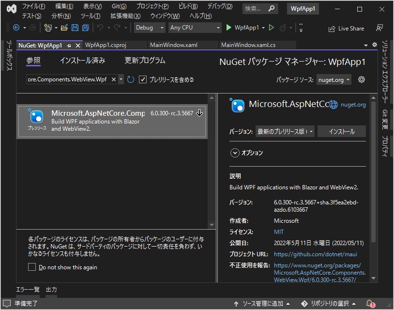Viewport: 394px width, 310px height.
Task: Switch to the Updates tab
Action: (x=145, y=61)
